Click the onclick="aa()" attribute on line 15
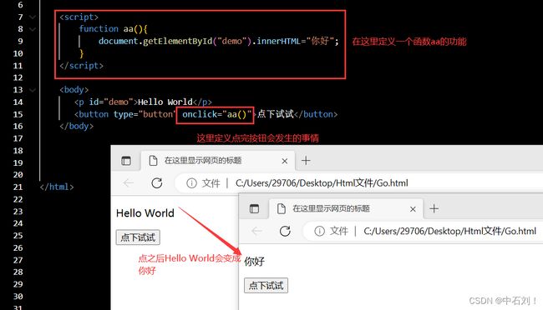Image resolution: width=543 pixels, height=310 pixels. click(x=217, y=114)
